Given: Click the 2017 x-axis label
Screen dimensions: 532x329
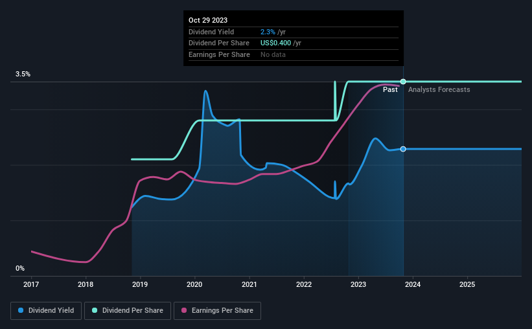Looking at the screenshot, I should (x=31, y=284).
